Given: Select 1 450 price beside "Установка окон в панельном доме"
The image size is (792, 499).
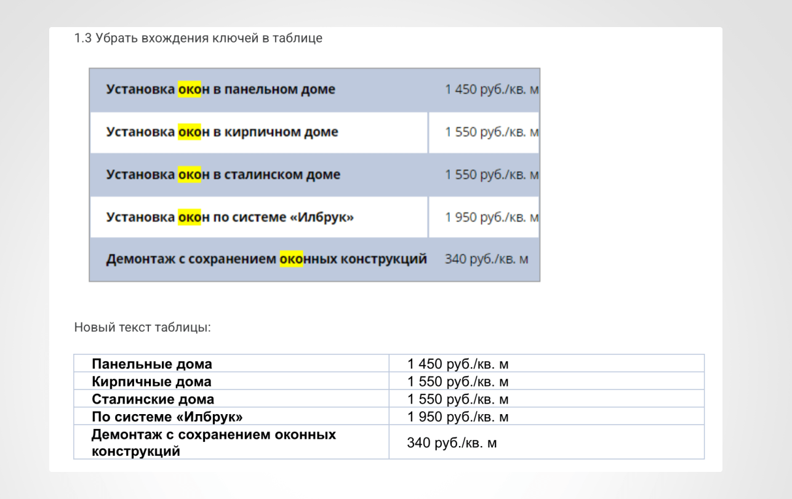Looking at the screenshot, I should pyautogui.click(x=492, y=90).
